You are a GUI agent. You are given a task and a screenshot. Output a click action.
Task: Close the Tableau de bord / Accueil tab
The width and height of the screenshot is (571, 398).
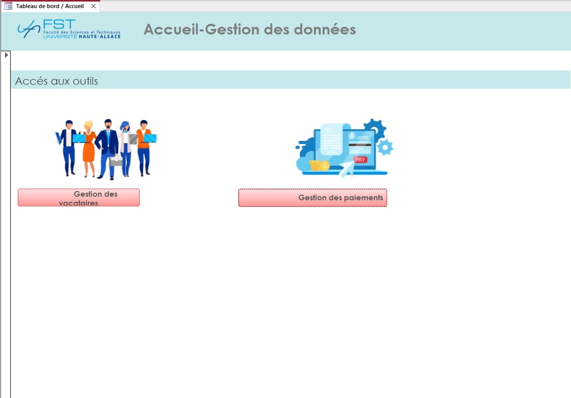point(93,6)
